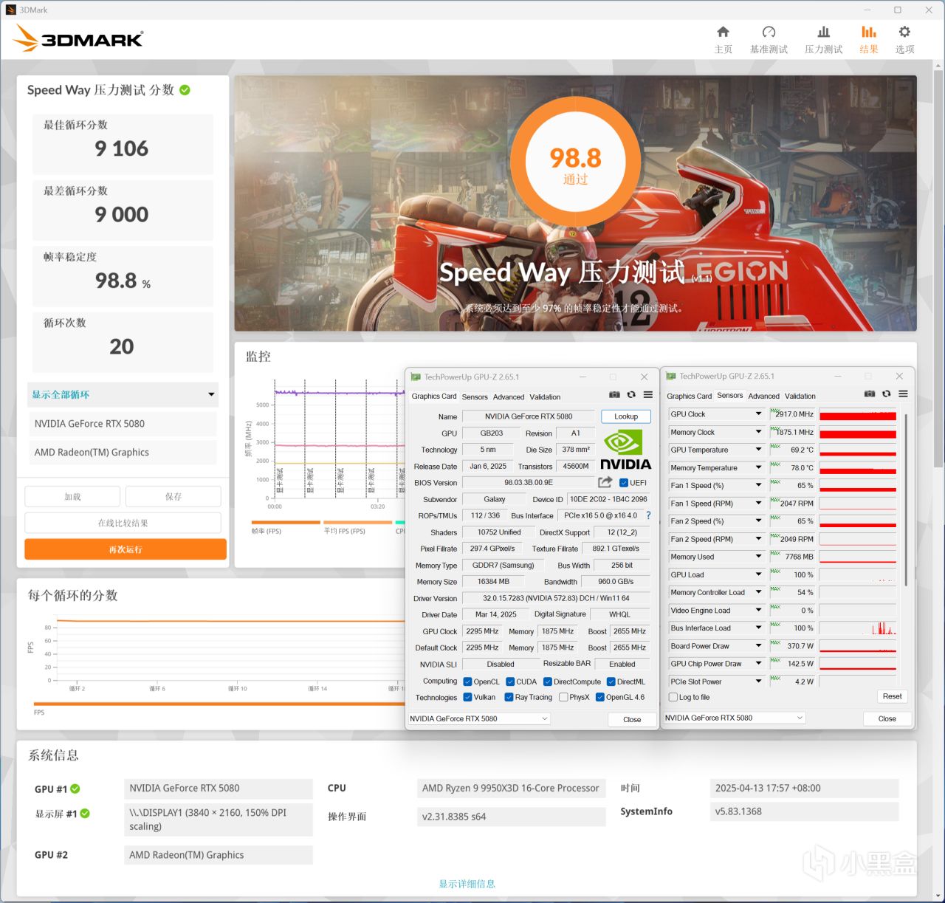
Task: Open hamburger menu in GPU-Z card details window
Action: click(647, 395)
